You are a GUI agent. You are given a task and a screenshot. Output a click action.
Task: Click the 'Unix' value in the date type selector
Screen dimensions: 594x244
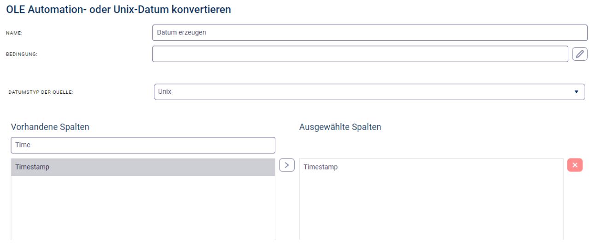tap(164, 91)
